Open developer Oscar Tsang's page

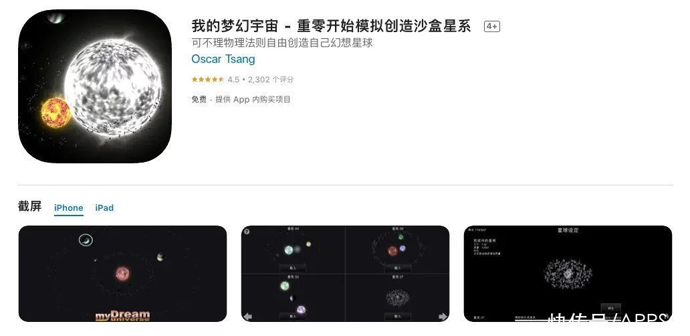click(x=223, y=59)
